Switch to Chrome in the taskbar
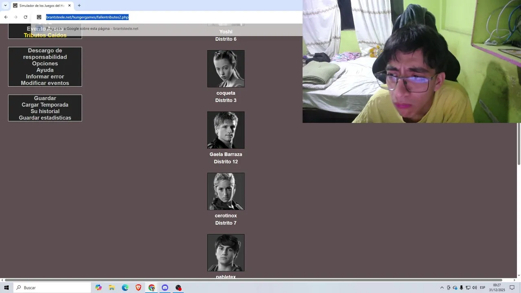 [151, 288]
